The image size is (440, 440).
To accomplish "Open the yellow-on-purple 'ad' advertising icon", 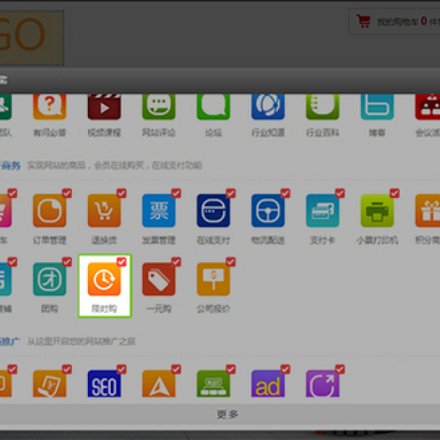I will point(268,384).
